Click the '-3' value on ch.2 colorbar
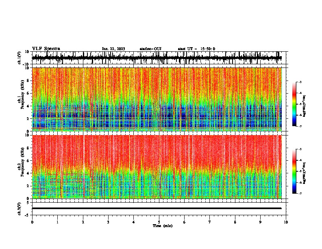Image resolution: width=322 pixels, height=249 pixels. 300,149
